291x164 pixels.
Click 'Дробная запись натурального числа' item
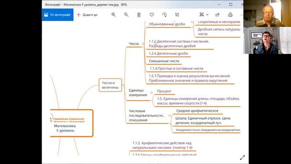[x=219, y=31]
